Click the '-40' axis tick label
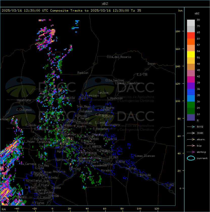The image size is (210, 212). click(x=17, y=209)
